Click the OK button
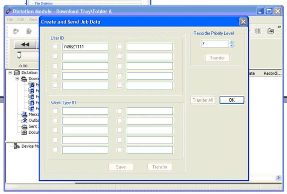287x194 pixels. pyautogui.click(x=232, y=100)
